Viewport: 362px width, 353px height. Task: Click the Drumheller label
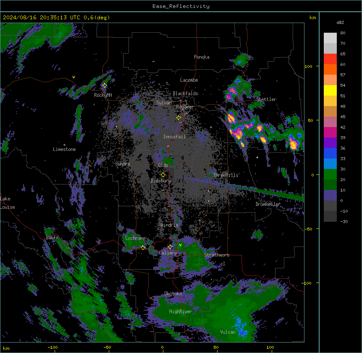click(x=268, y=204)
